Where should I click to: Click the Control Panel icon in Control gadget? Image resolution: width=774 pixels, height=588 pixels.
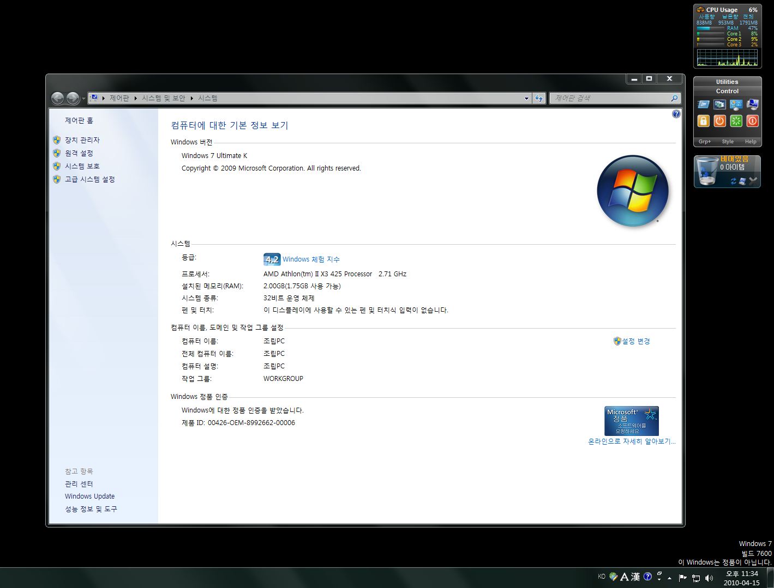[x=736, y=104]
